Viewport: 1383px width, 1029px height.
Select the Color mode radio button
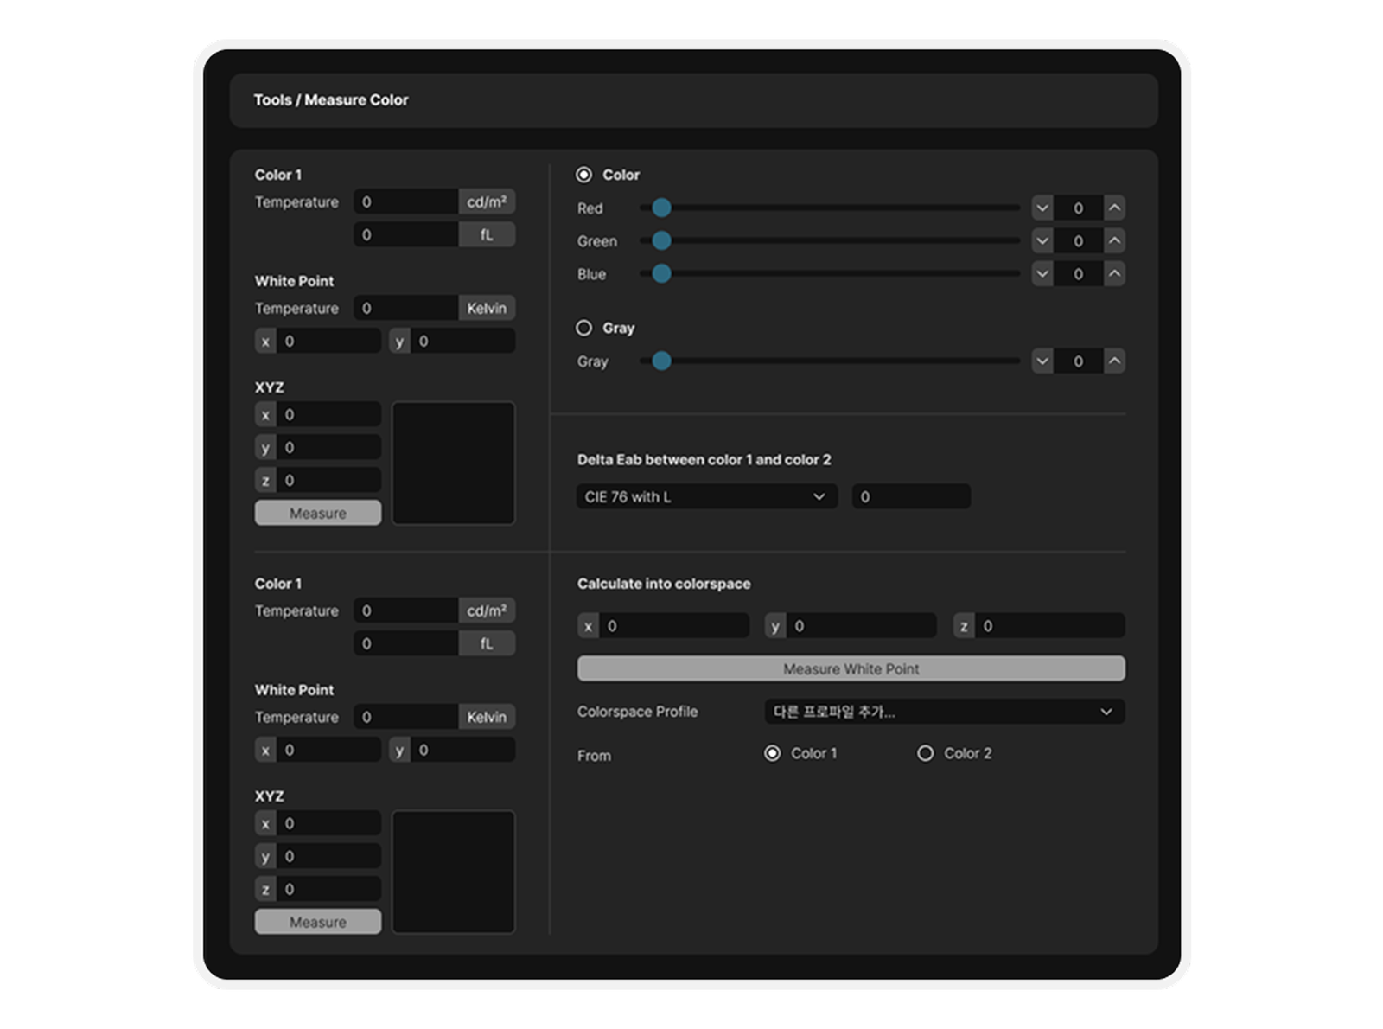click(584, 175)
